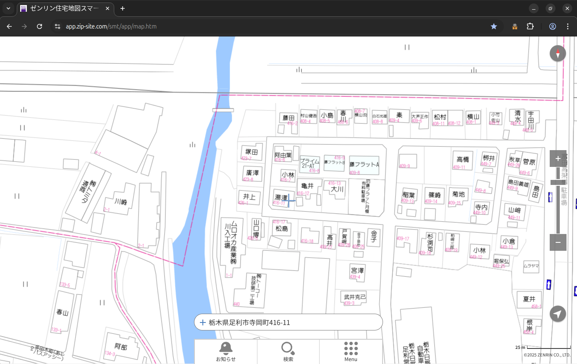View site information icon in address bar
The image size is (577, 364).
[x=58, y=26]
